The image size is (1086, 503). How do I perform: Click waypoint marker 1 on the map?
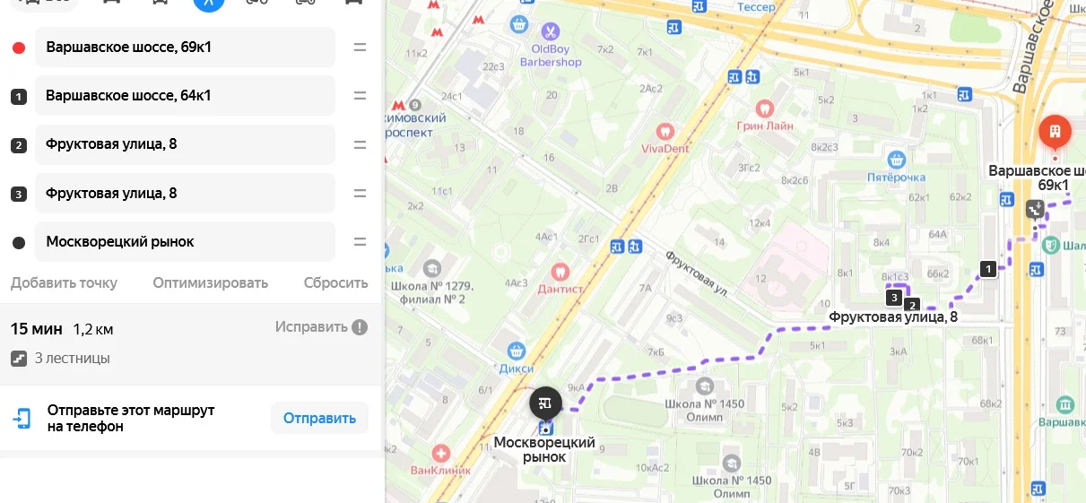tap(988, 268)
